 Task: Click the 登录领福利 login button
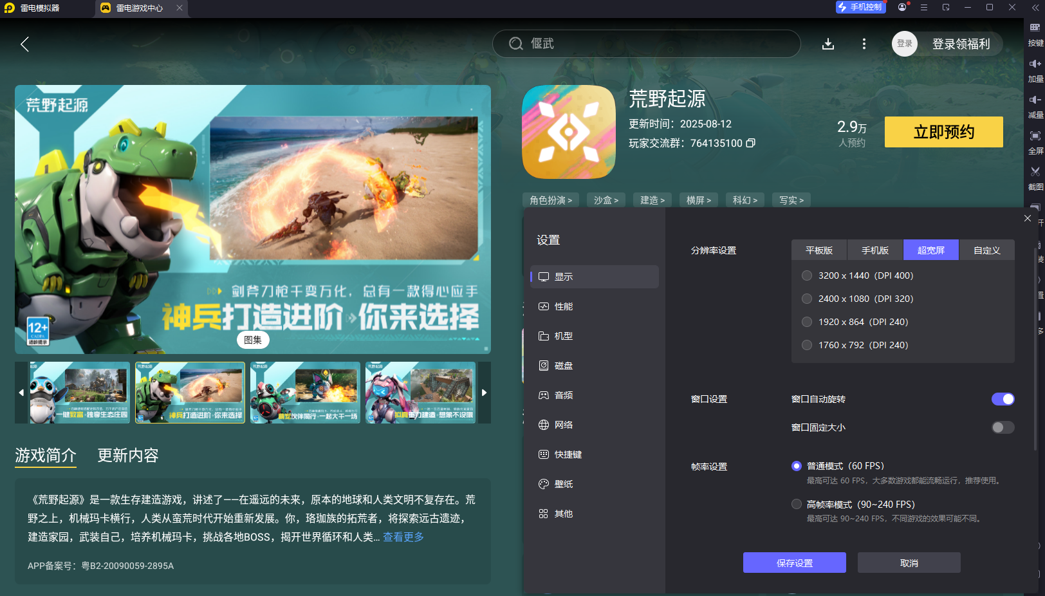[x=961, y=44]
